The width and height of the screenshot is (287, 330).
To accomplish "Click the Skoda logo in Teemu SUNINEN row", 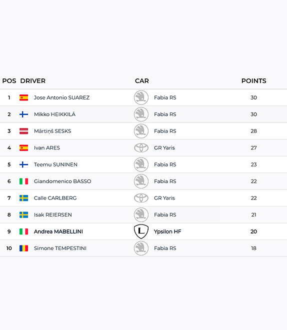I will [x=141, y=164].
